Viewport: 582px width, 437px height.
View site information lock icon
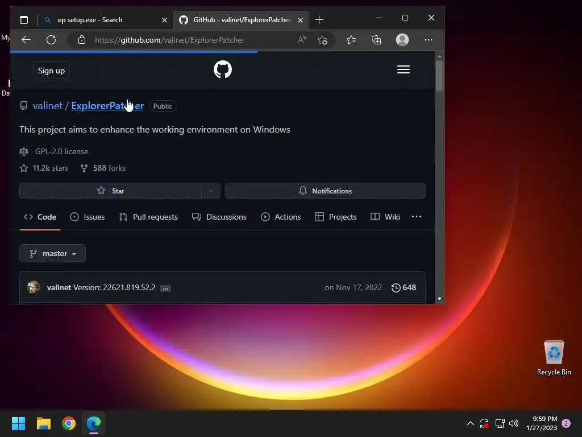click(x=82, y=40)
